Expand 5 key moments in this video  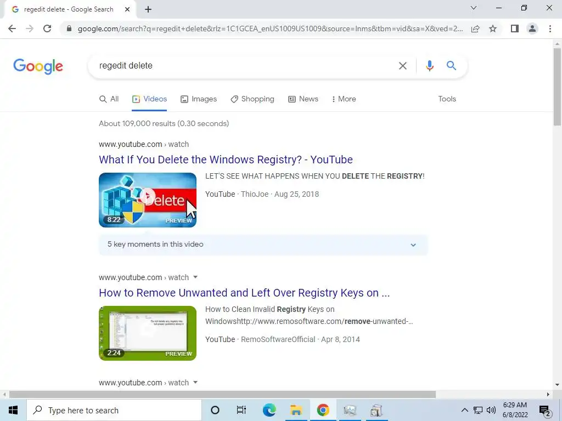[x=263, y=245]
